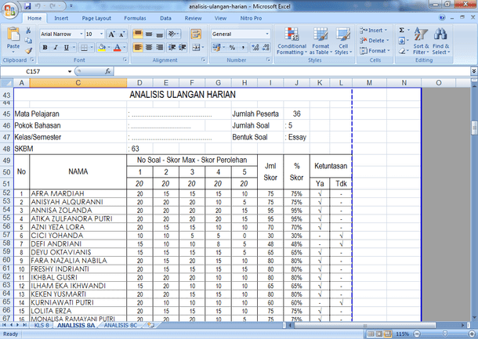Screen dimensions: 478x339
Task: Open the Fill Color dropdown arrow
Action: click(109, 48)
